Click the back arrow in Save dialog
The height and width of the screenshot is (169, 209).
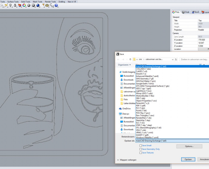(x=118, y=60)
